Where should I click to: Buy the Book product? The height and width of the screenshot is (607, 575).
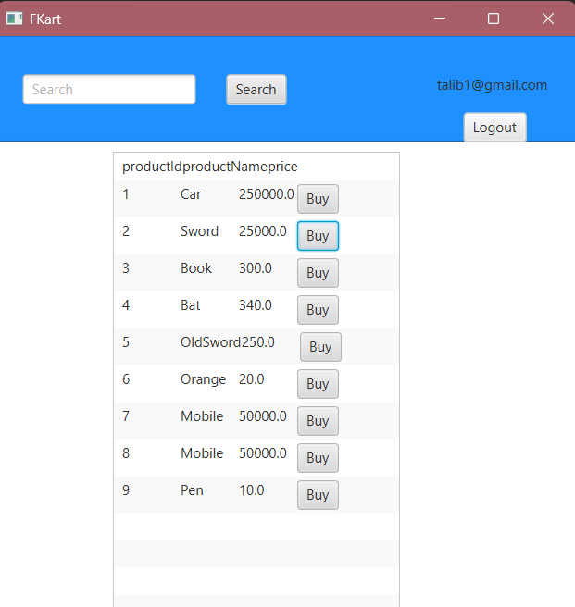click(318, 273)
